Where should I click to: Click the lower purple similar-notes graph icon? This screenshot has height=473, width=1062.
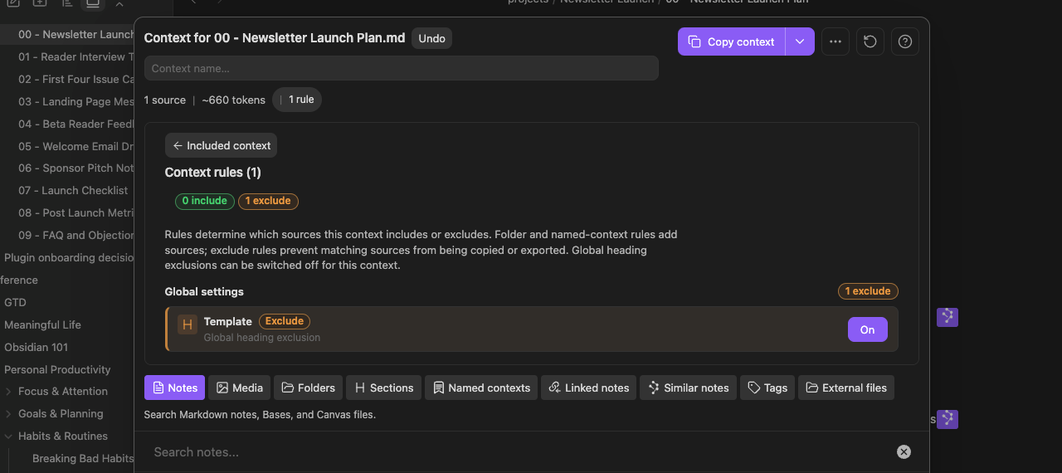click(948, 419)
